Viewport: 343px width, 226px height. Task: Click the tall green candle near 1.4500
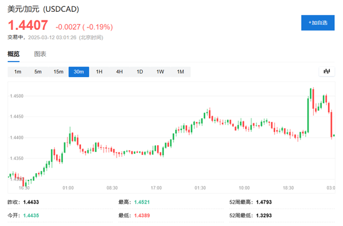click(x=308, y=115)
